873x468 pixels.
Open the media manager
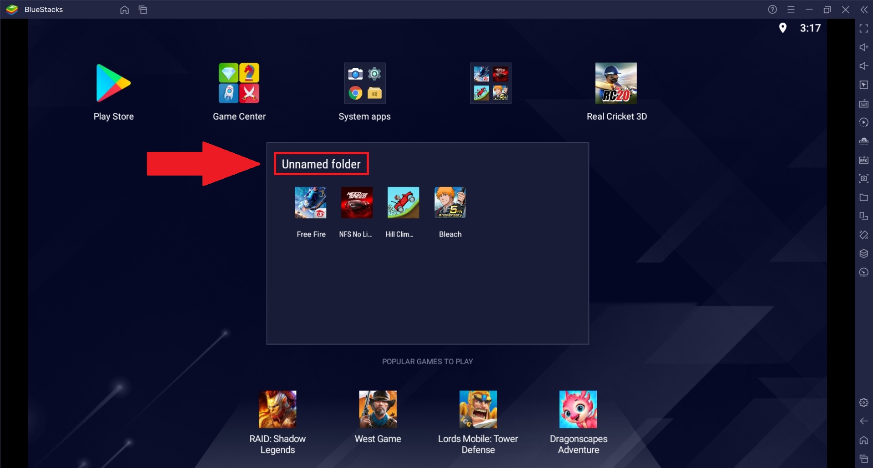click(x=863, y=197)
